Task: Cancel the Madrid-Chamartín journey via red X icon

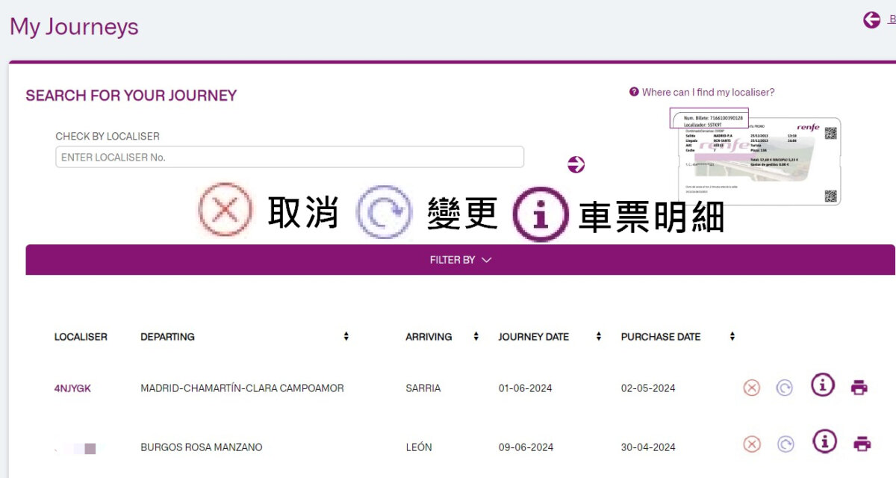Action: (750, 388)
